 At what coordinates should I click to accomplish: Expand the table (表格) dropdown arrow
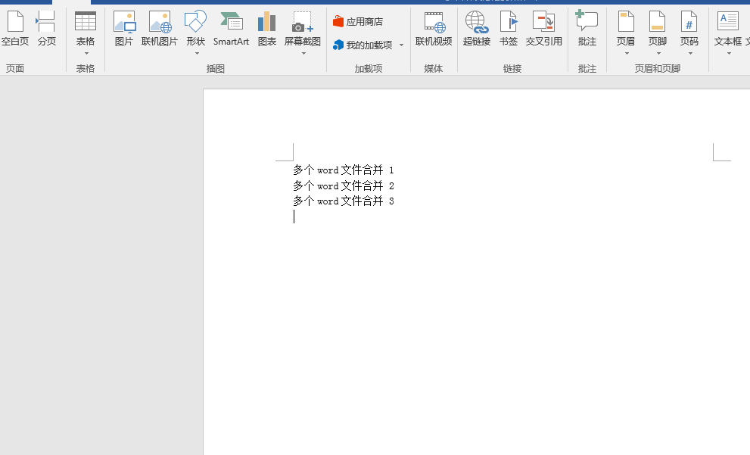point(86,54)
